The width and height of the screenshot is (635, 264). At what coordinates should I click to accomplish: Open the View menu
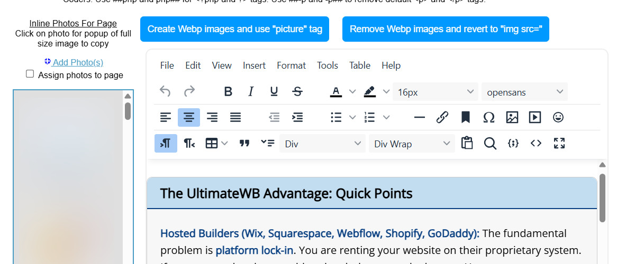coord(222,65)
